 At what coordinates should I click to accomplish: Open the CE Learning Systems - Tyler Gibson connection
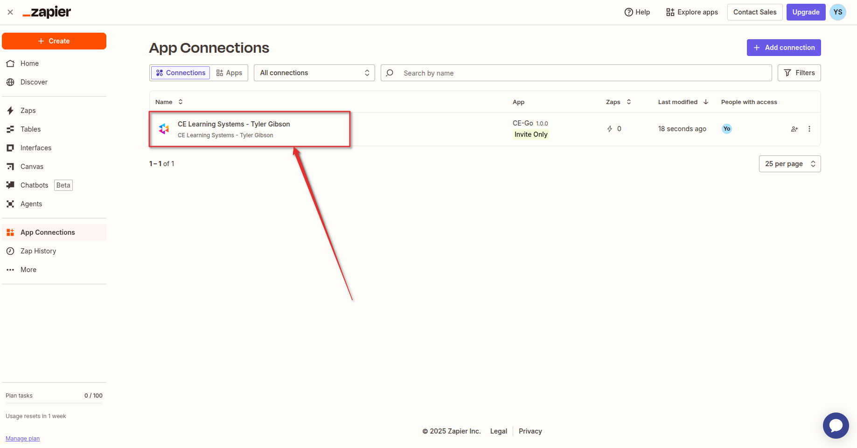234,124
